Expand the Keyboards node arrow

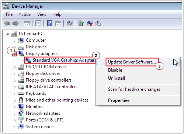tap(14, 94)
